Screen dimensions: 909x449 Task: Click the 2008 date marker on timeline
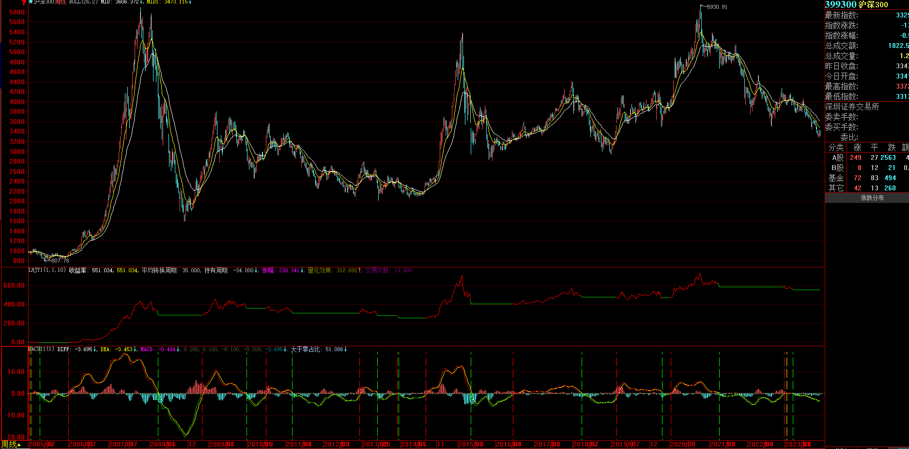[x=163, y=444]
